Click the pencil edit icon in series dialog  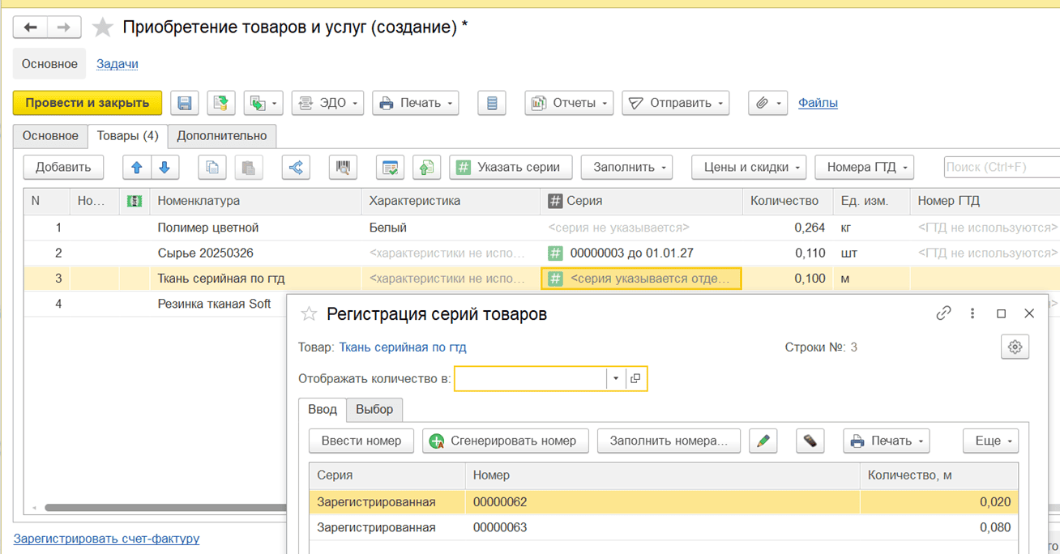[x=763, y=441]
